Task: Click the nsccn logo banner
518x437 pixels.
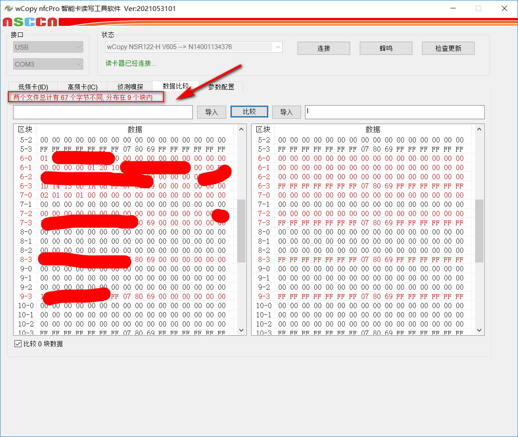Action: tap(30, 22)
